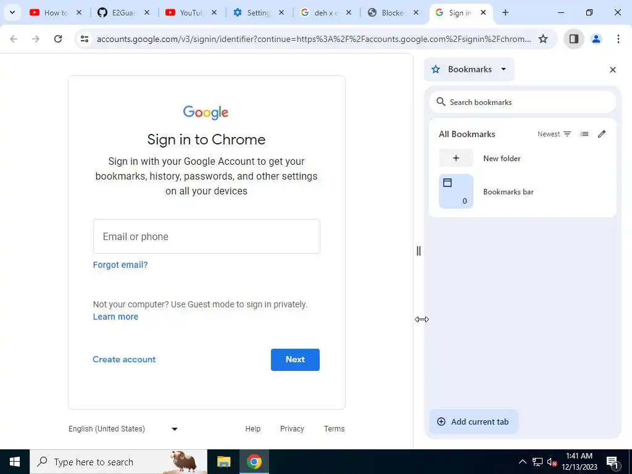Click the address bar URL
The height and width of the screenshot is (474, 632).
pos(314,39)
